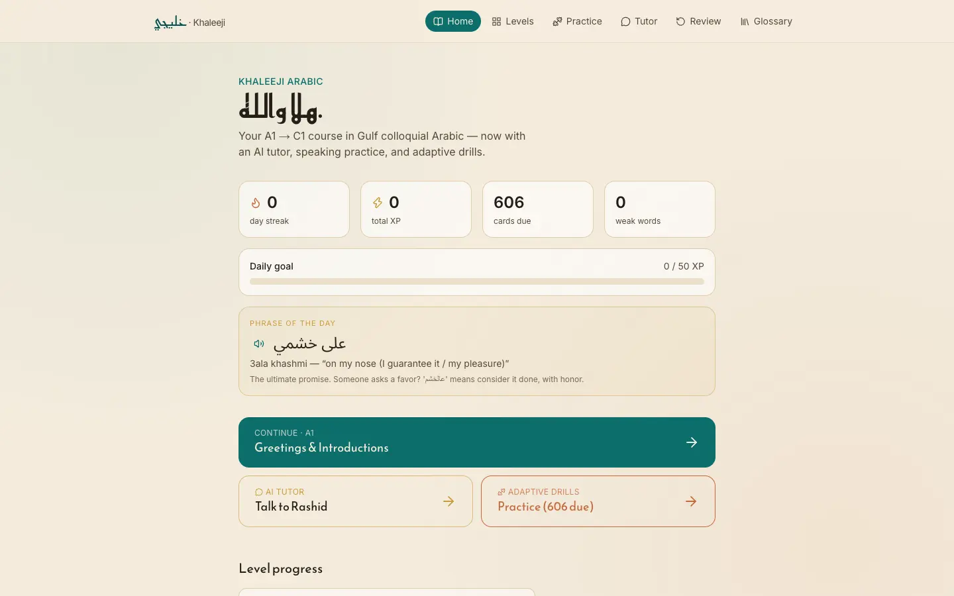The width and height of the screenshot is (954, 596).
Task: Click the drills icon beside ADAPTIVE DRILLS
Action: click(502, 492)
